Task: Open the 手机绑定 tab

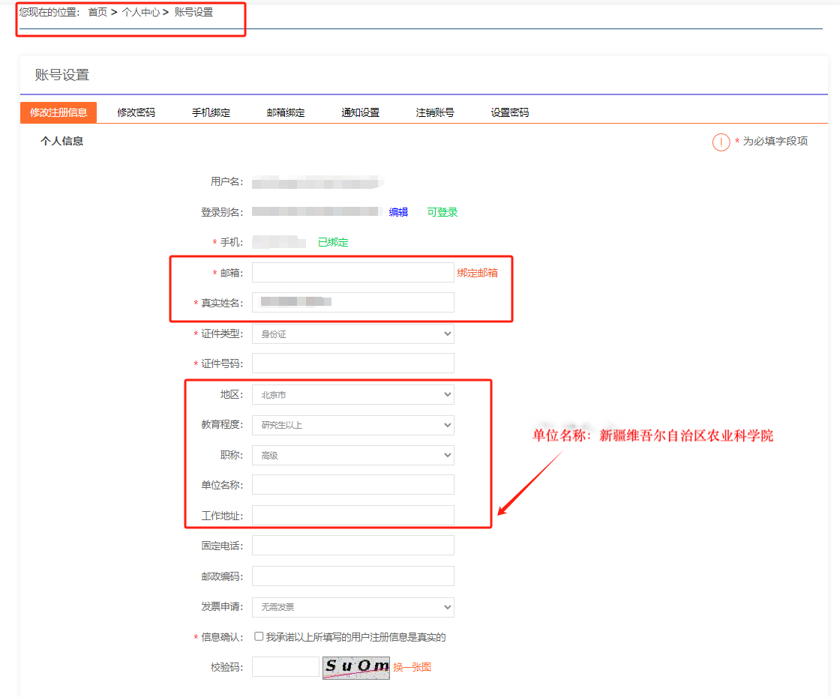Action: pos(211,112)
